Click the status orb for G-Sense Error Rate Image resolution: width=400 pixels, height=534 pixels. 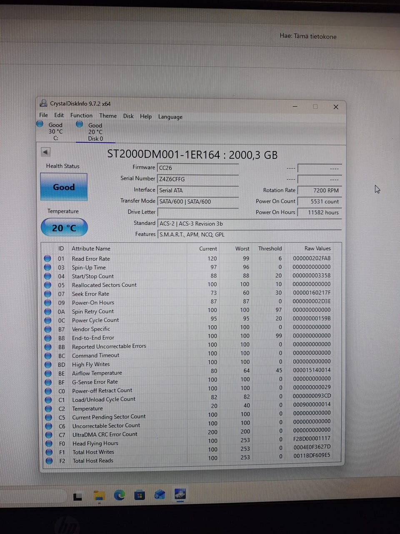48,382
